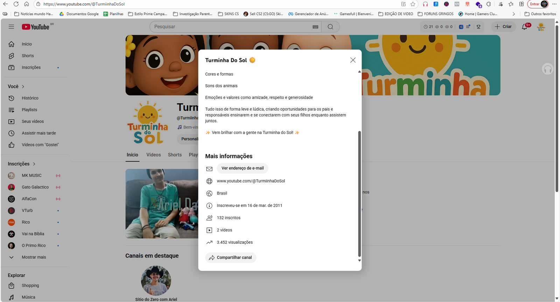
Task: Click the red headphones extension icon
Action: click(425, 4)
